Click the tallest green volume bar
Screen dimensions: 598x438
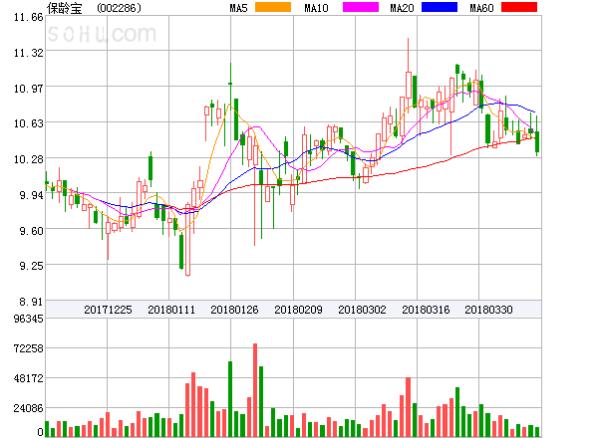click(x=230, y=399)
